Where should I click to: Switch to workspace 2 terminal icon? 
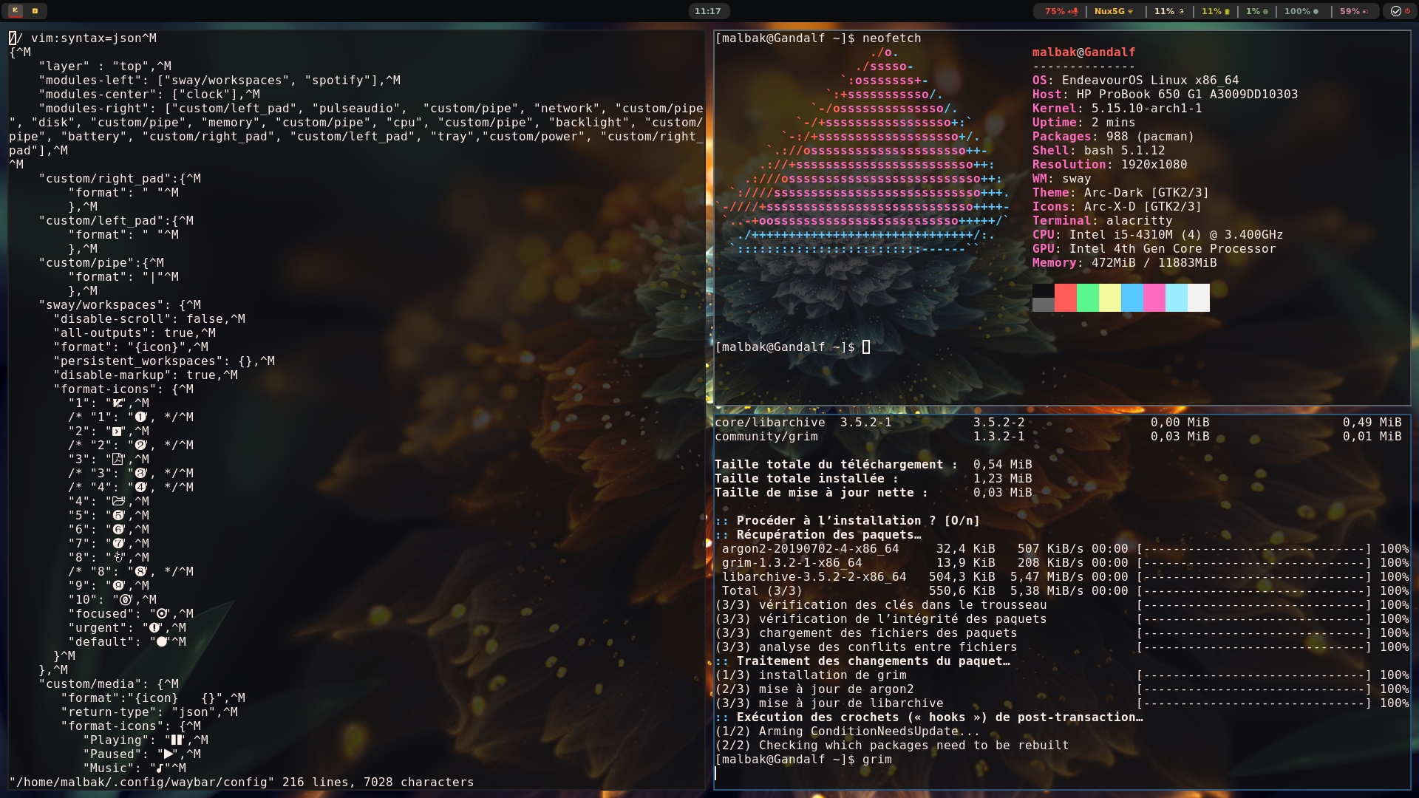coord(35,11)
